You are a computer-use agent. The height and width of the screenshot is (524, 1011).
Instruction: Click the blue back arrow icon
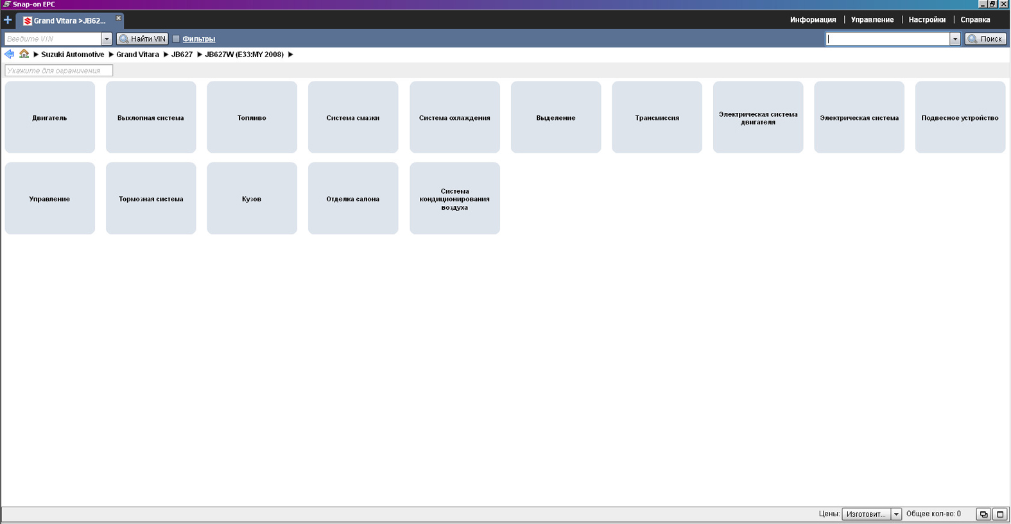click(9, 55)
